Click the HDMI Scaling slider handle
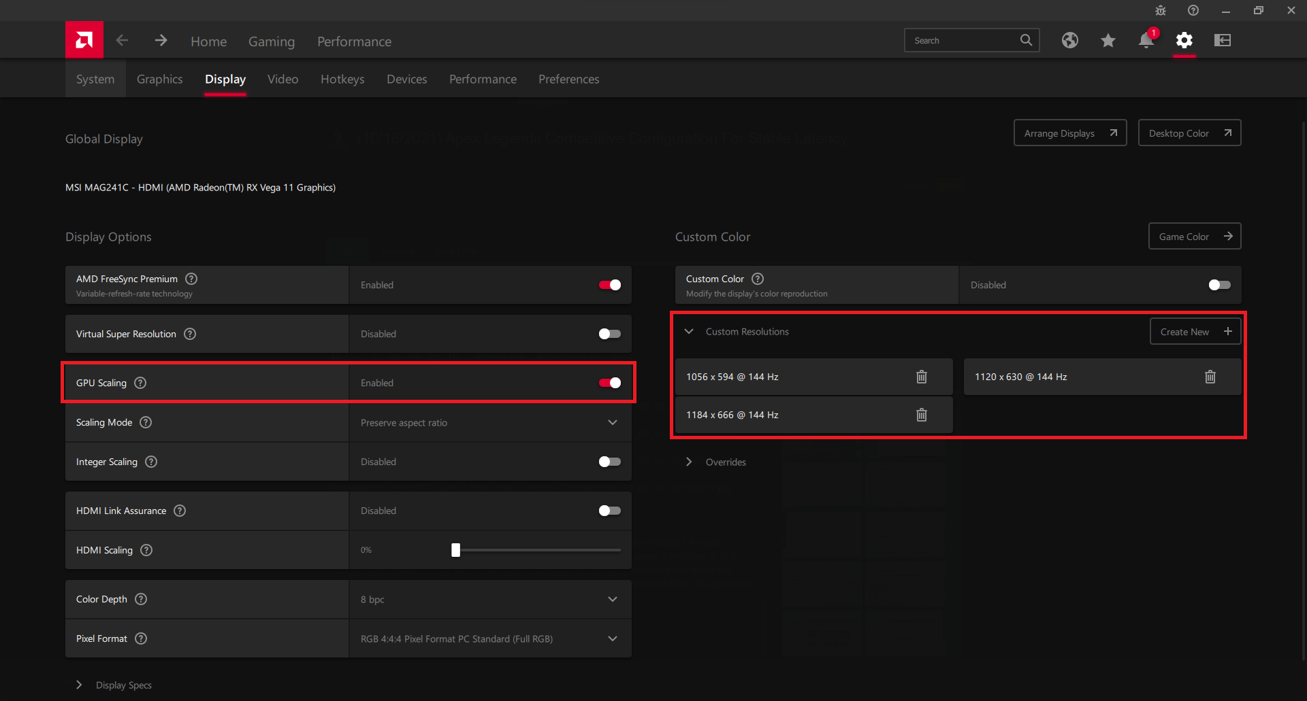This screenshot has height=701, width=1307. [x=455, y=550]
